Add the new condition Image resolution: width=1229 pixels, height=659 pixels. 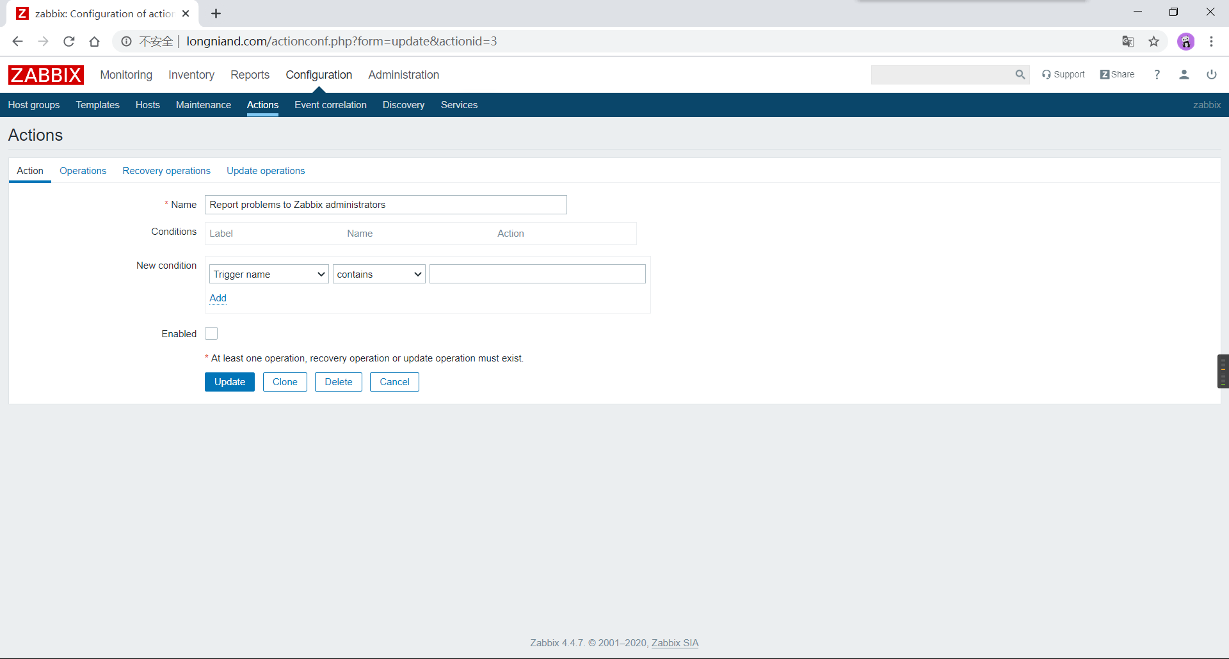(x=218, y=298)
